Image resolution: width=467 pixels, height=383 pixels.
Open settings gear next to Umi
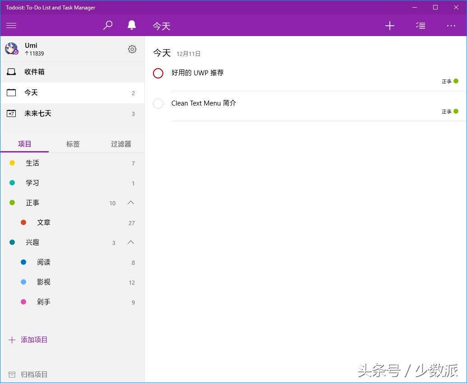132,49
